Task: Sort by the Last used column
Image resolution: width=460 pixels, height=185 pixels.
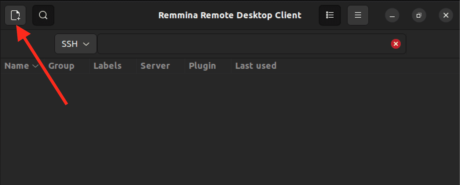Action: [256, 66]
